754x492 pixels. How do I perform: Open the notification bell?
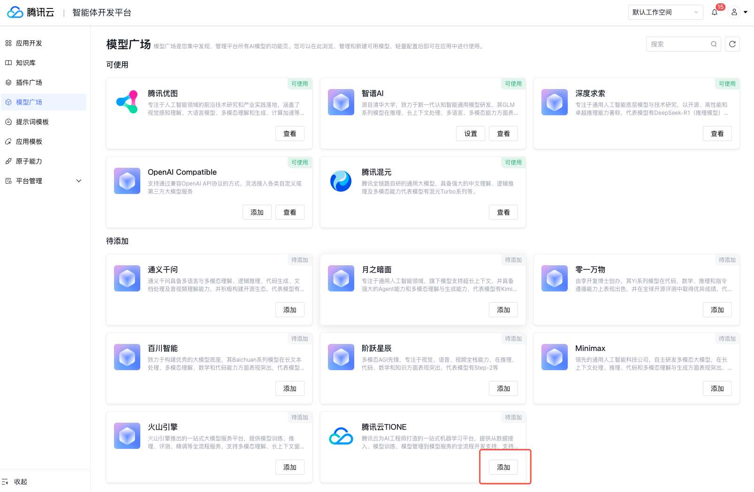click(715, 12)
